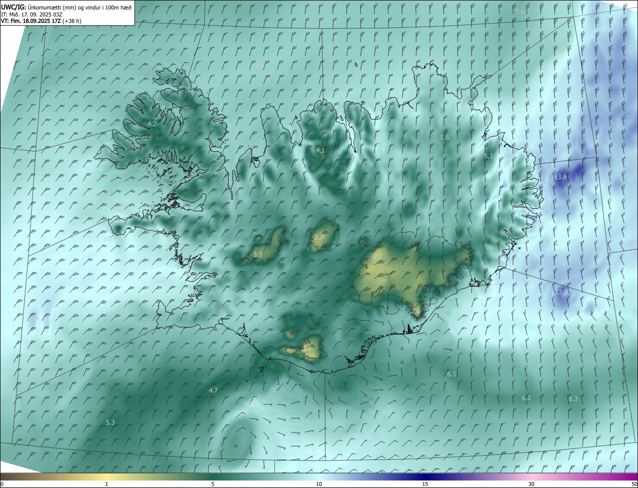Click the 6.2 value label over the sea

pyautogui.click(x=526, y=398)
